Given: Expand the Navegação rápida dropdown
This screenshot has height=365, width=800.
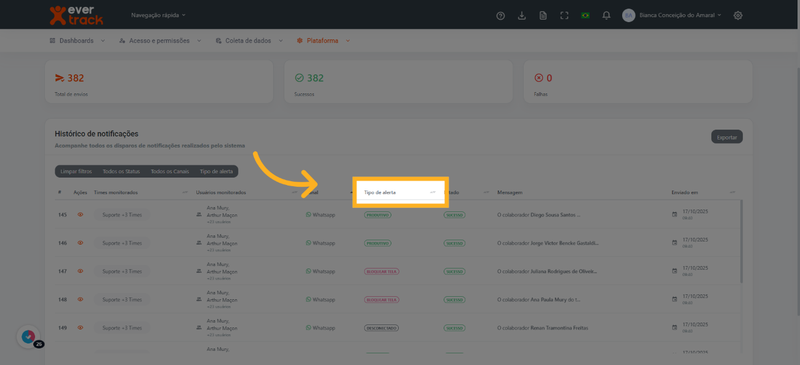Looking at the screenshot, I should coord(158,15).
